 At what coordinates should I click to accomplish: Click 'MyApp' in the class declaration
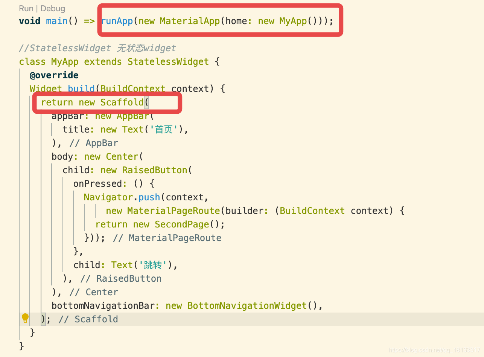[x=64, y=61]
